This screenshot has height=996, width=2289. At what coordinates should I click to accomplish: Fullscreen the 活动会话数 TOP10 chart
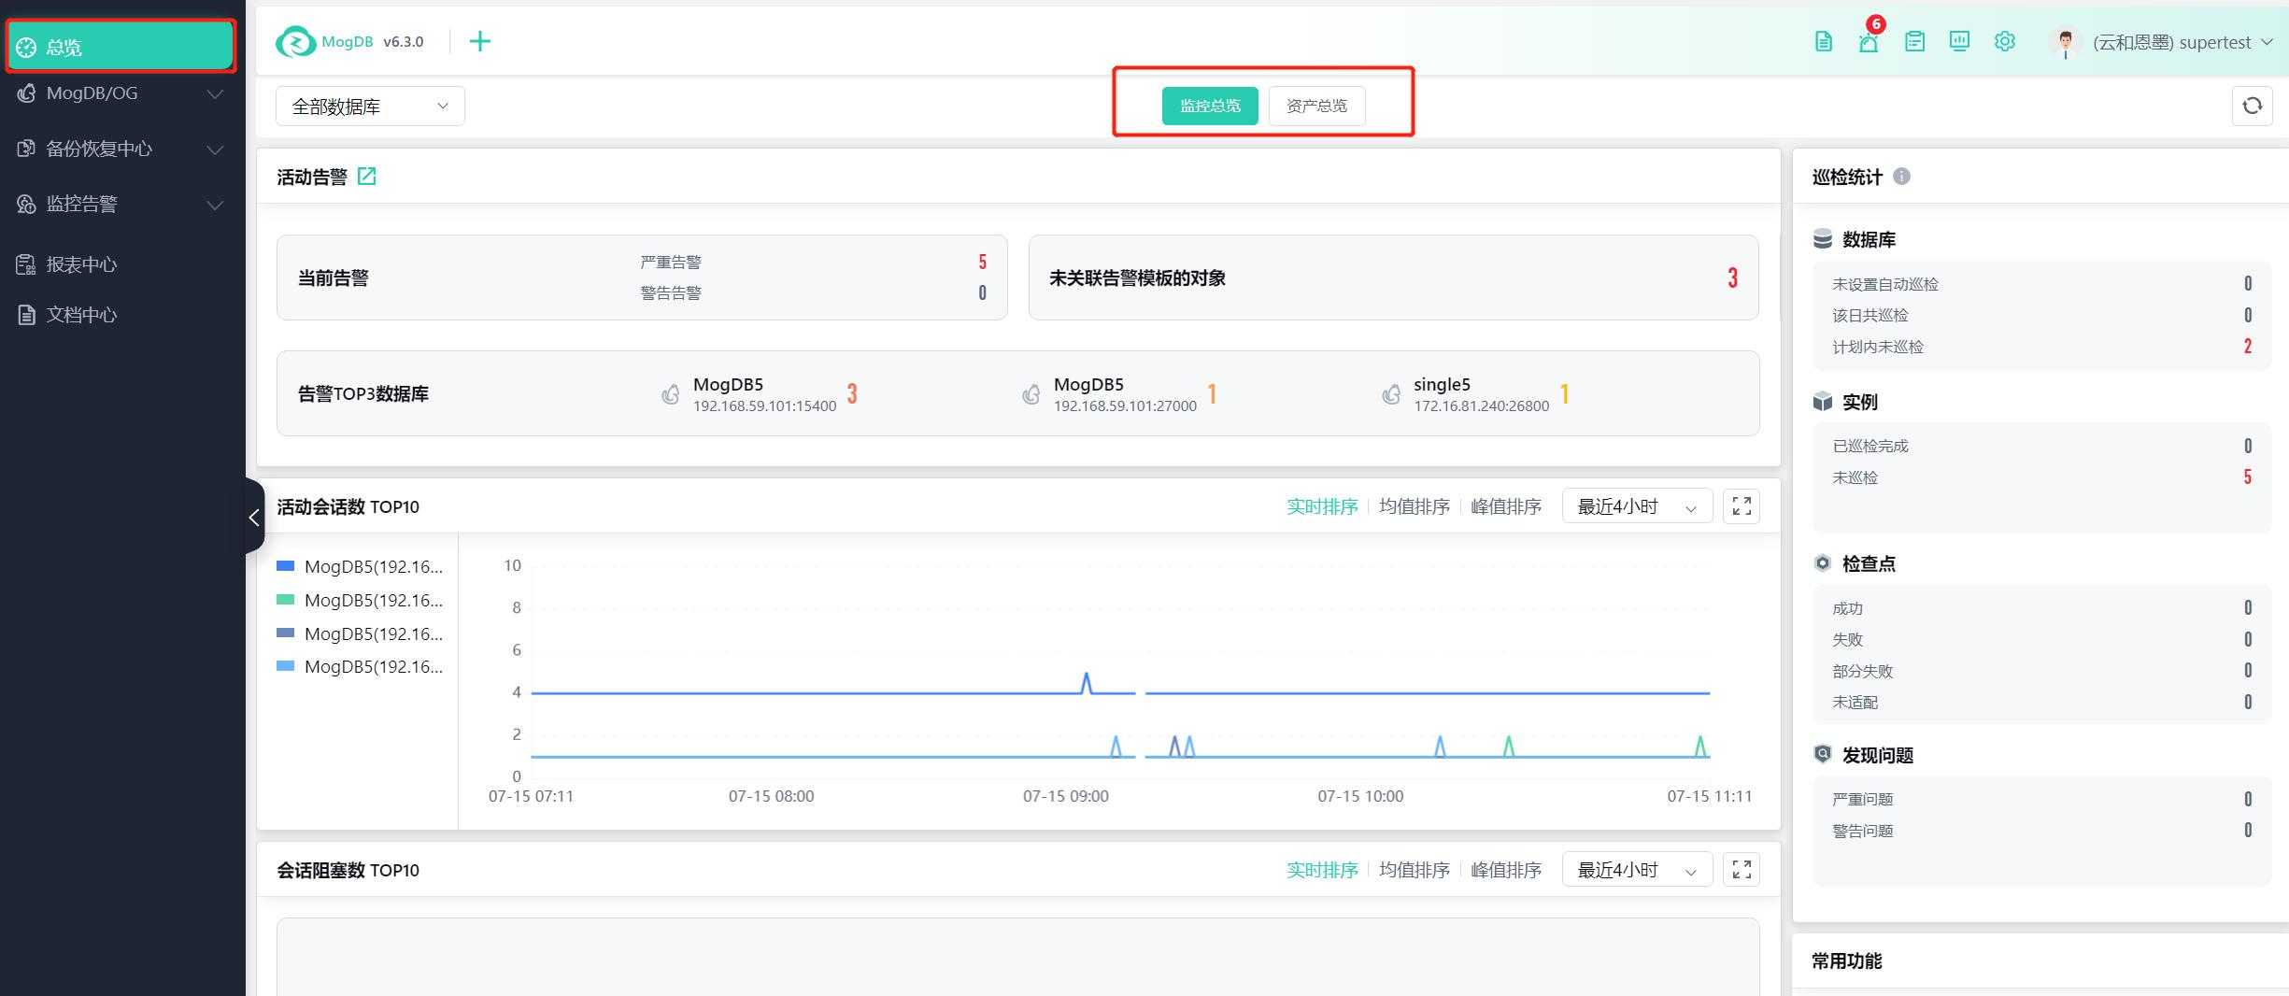1742,506
